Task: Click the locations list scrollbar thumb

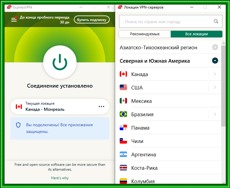Action: 224,86
